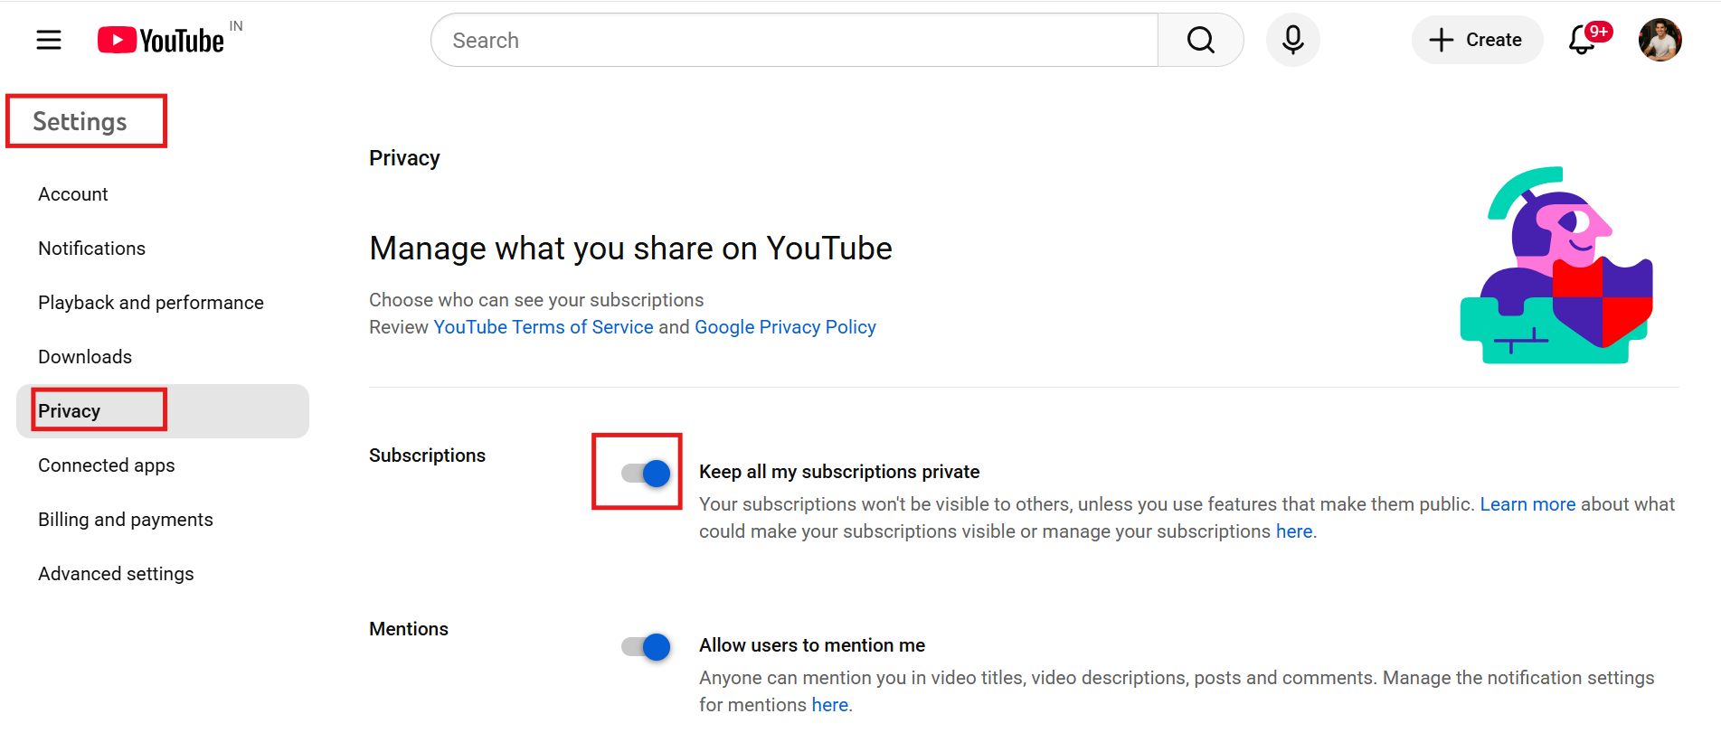Open YouTube Terms of Service link
The height and width of the screenshot is (742, 1721).
pos(543,327)
